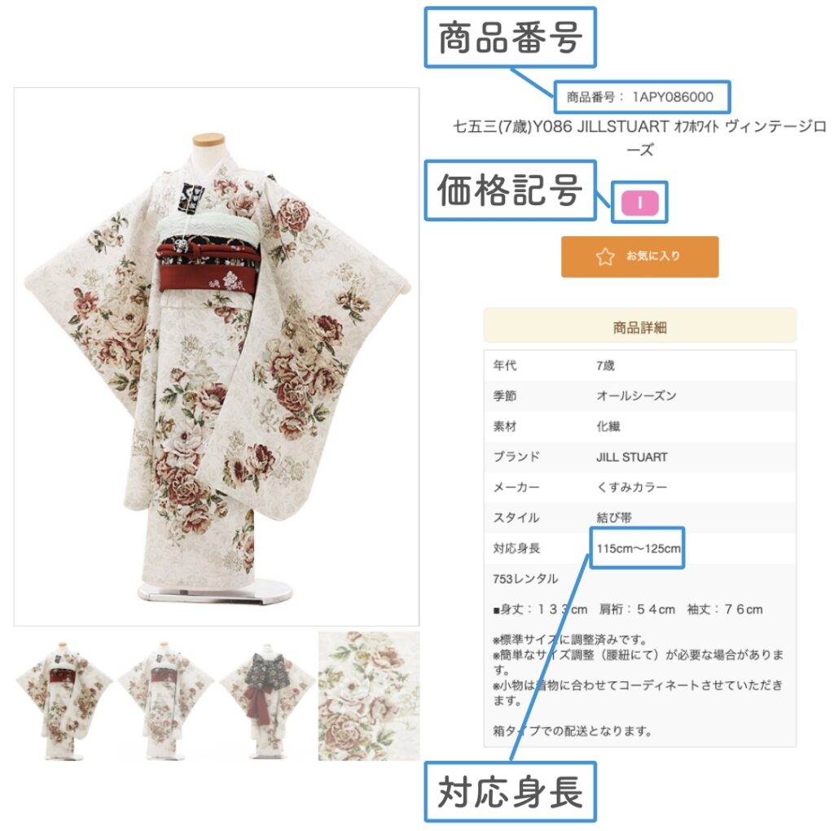Click the スタイル value 結び帯
834x831 pixels.
point(614,518)
